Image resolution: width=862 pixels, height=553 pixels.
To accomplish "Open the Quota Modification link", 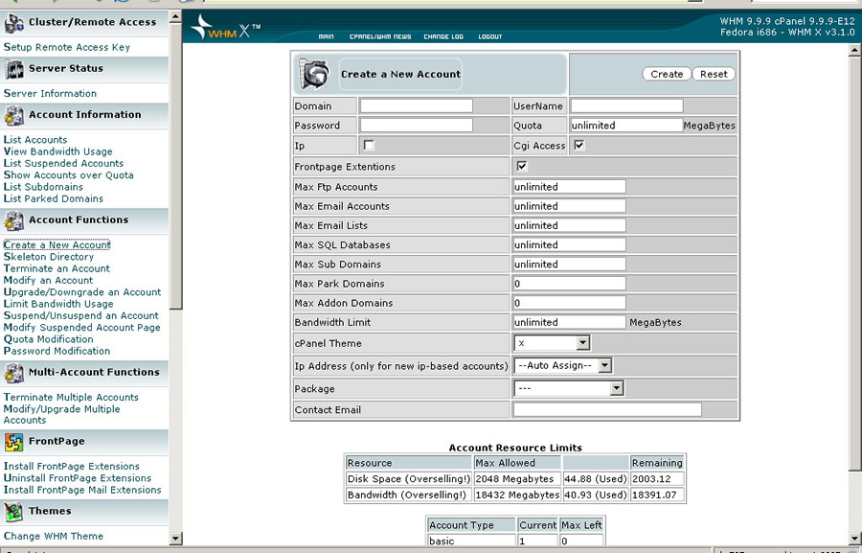I will [x=49, y=339].
